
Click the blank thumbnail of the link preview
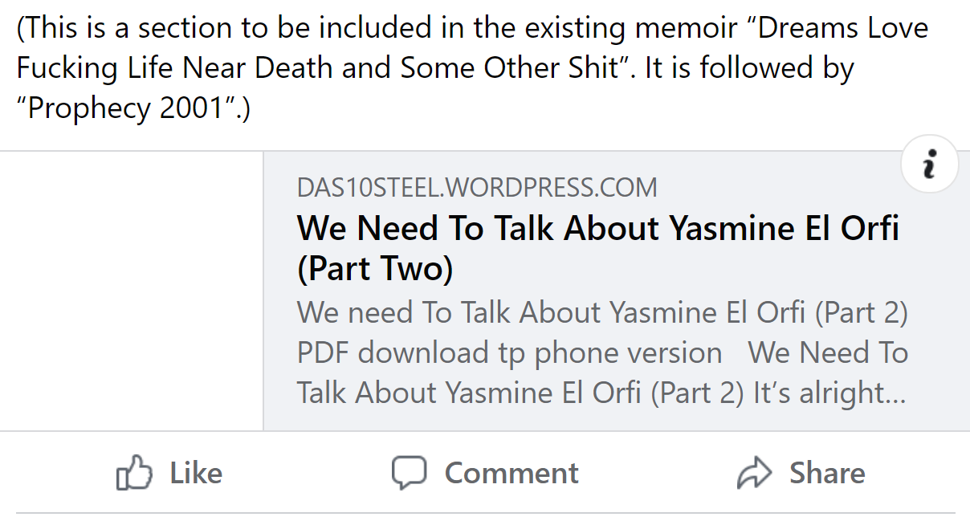pyautogui.click(x=132, y=291)
